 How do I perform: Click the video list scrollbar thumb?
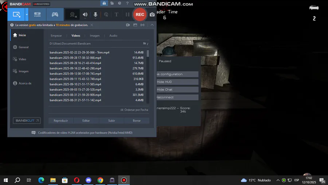click(x=148, y=54)
